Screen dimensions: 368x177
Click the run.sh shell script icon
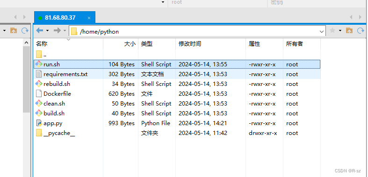coord(39,64)
